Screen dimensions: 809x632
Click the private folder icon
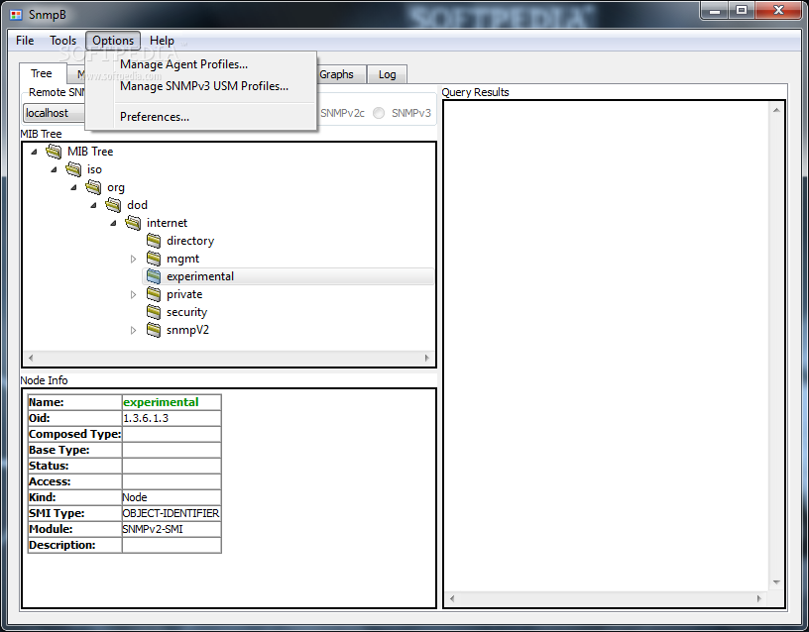coord(154,294)
